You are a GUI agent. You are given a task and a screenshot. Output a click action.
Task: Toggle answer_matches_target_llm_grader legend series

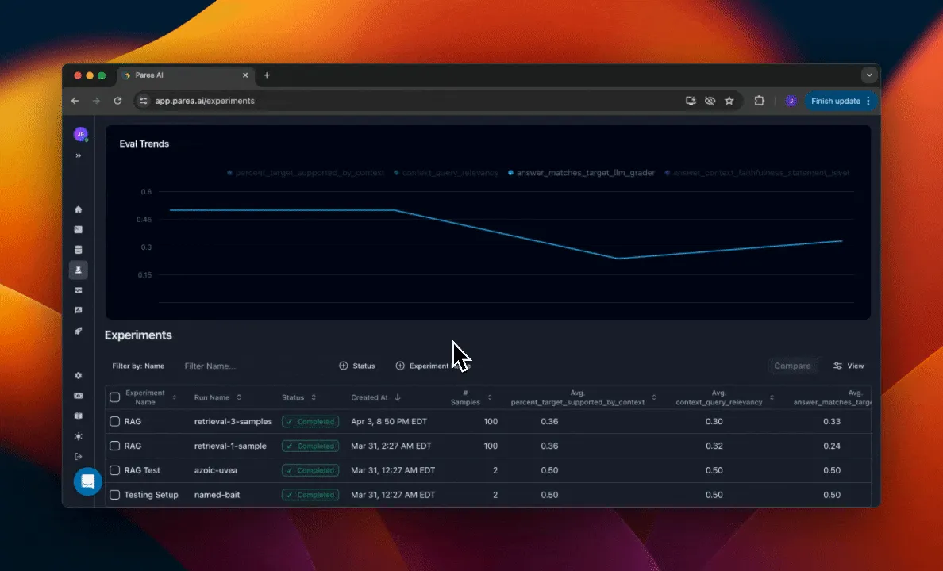(581, 173)
